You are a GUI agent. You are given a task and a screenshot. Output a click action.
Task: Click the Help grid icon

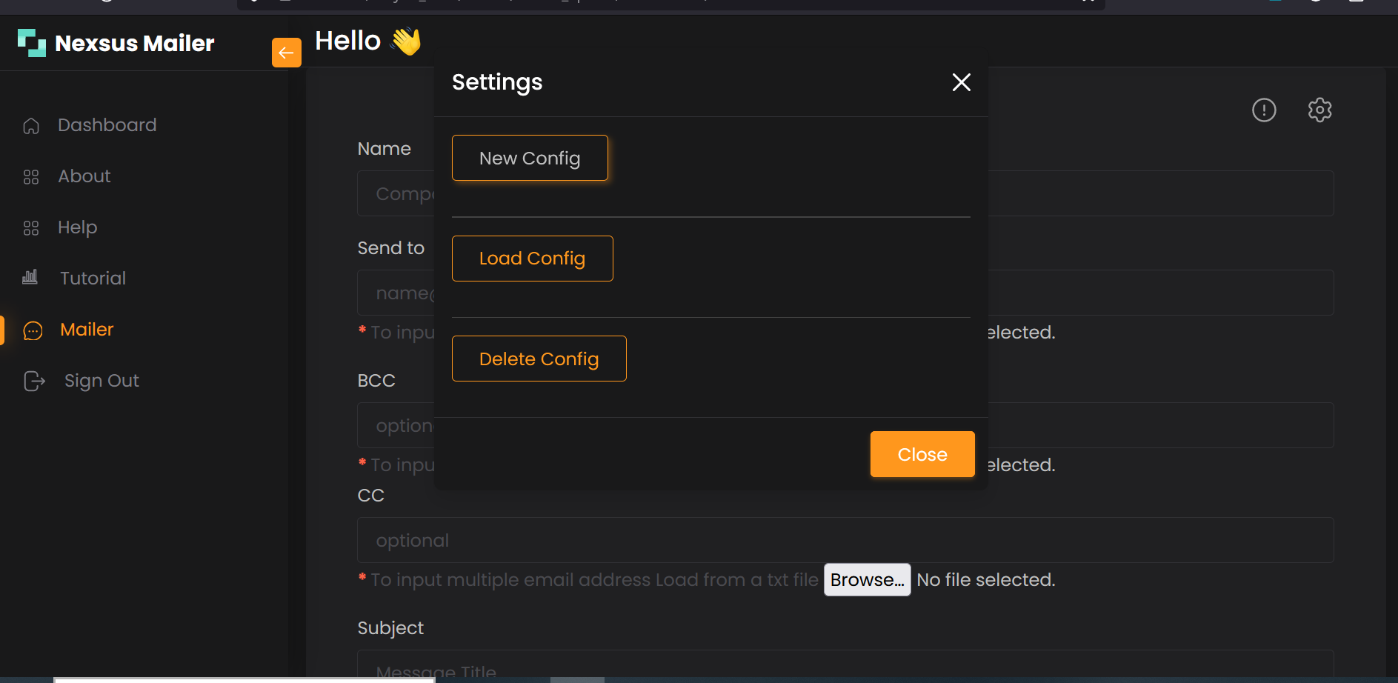pyautogui.click(x=31, y=228)
